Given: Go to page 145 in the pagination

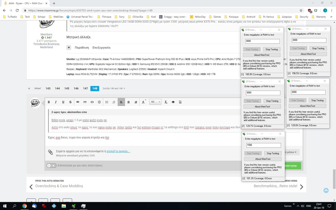Looking at the screenshot, I should click(67, 88).
